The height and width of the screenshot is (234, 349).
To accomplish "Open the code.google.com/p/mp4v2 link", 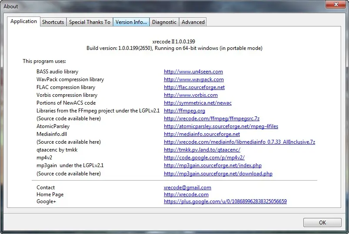I will coord(204,158).
